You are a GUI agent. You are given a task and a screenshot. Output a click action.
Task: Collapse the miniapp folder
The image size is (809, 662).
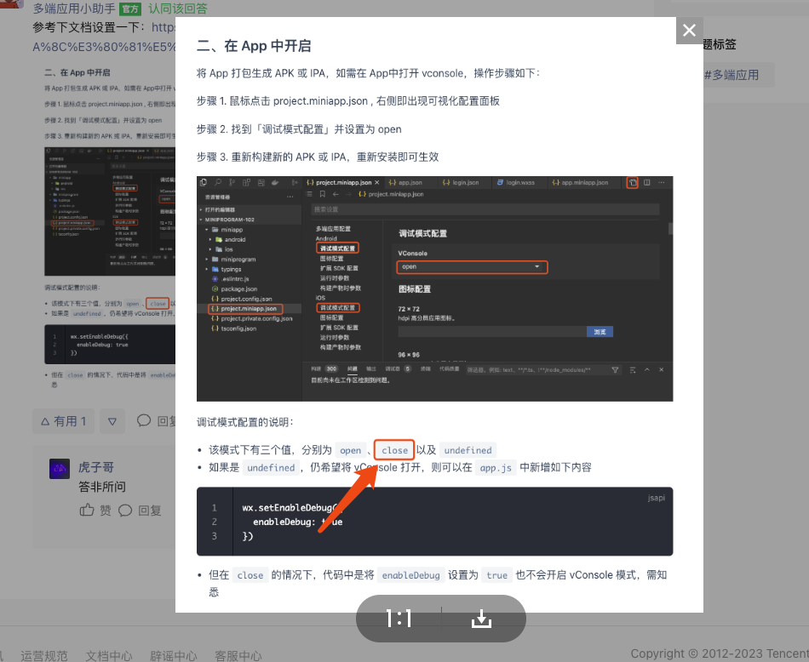click(232, 230)
